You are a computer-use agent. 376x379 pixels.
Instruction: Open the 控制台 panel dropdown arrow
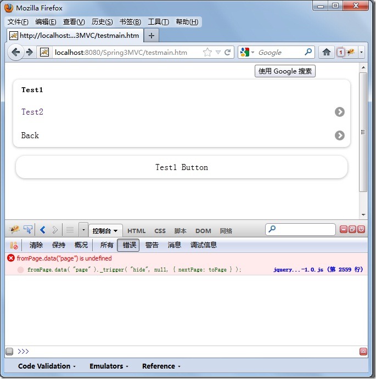point(115,231)
